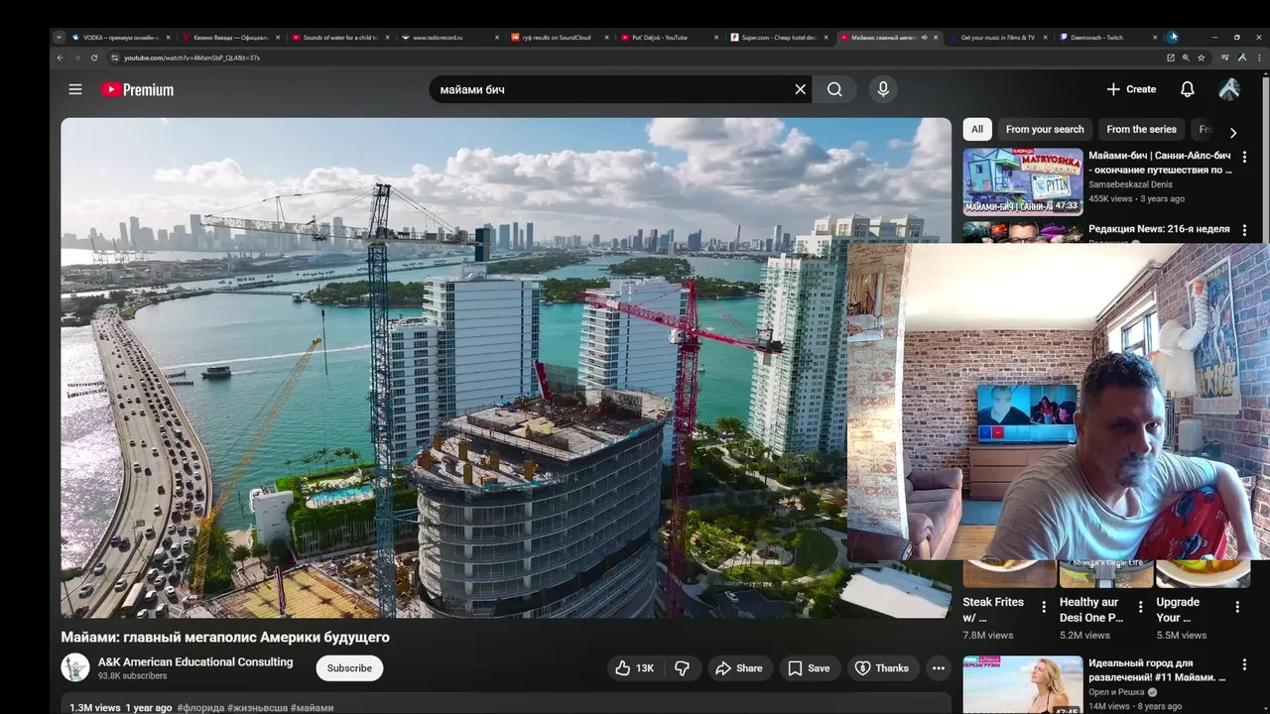View site information icon beside the URL
1270x714 pixels.
coord(114,58)
